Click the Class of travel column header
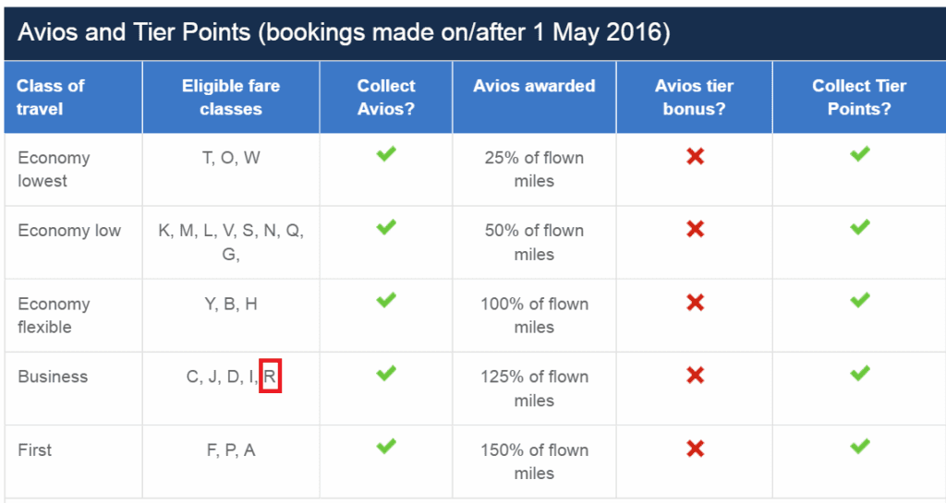Screen dimensions: 946x503 (73, 97)
